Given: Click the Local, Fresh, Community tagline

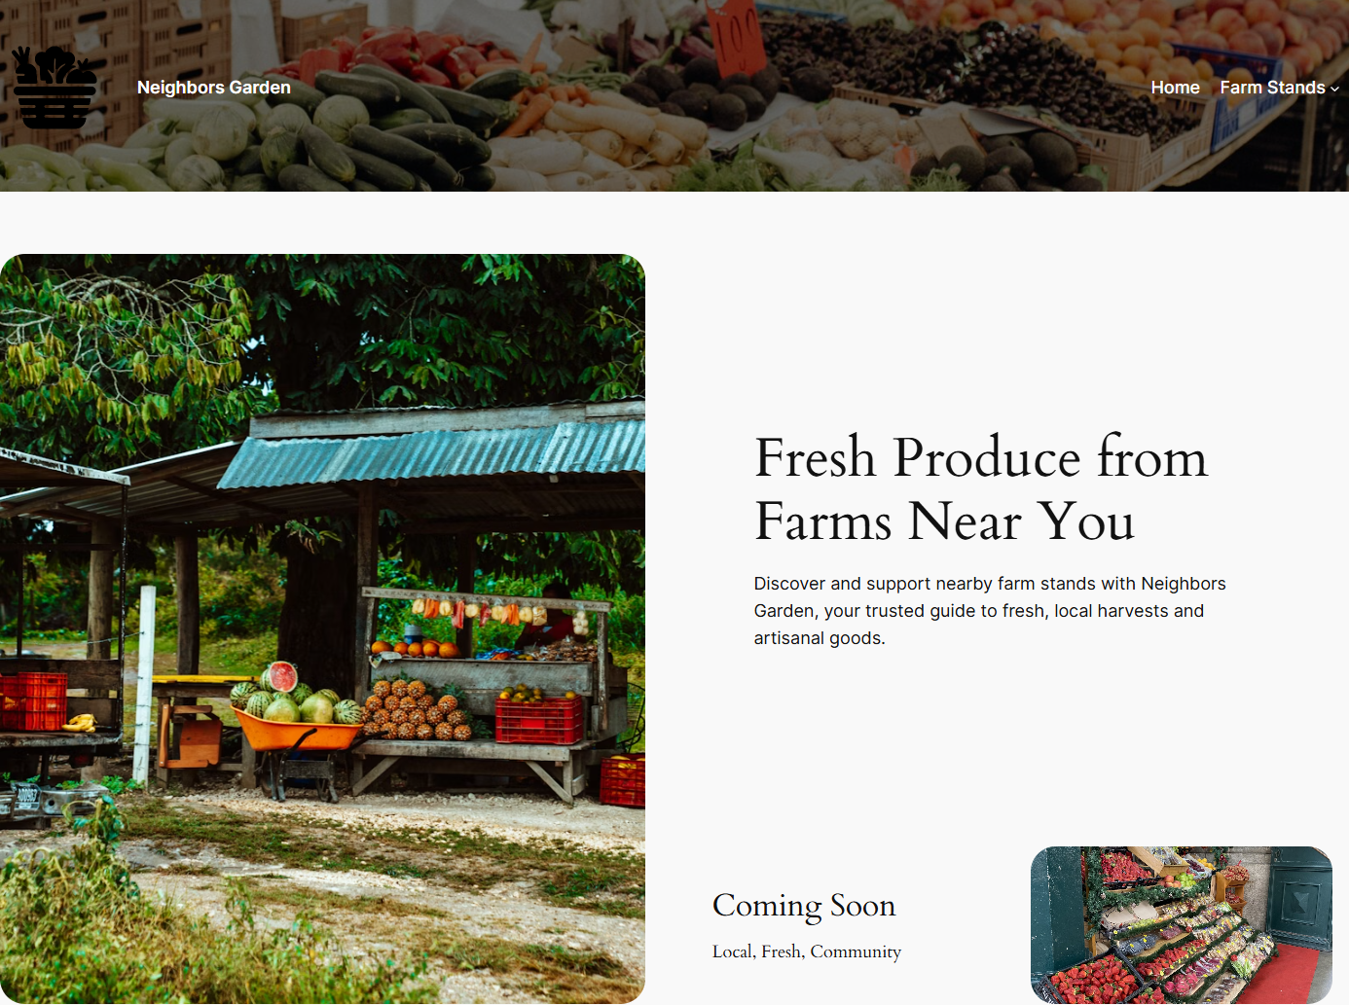Looking at the screenshot, I should click(x=807, y=951).
